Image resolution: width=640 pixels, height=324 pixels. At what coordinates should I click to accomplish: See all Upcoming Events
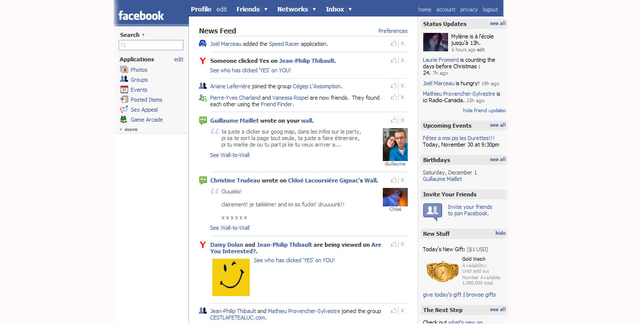click(497, 125)
